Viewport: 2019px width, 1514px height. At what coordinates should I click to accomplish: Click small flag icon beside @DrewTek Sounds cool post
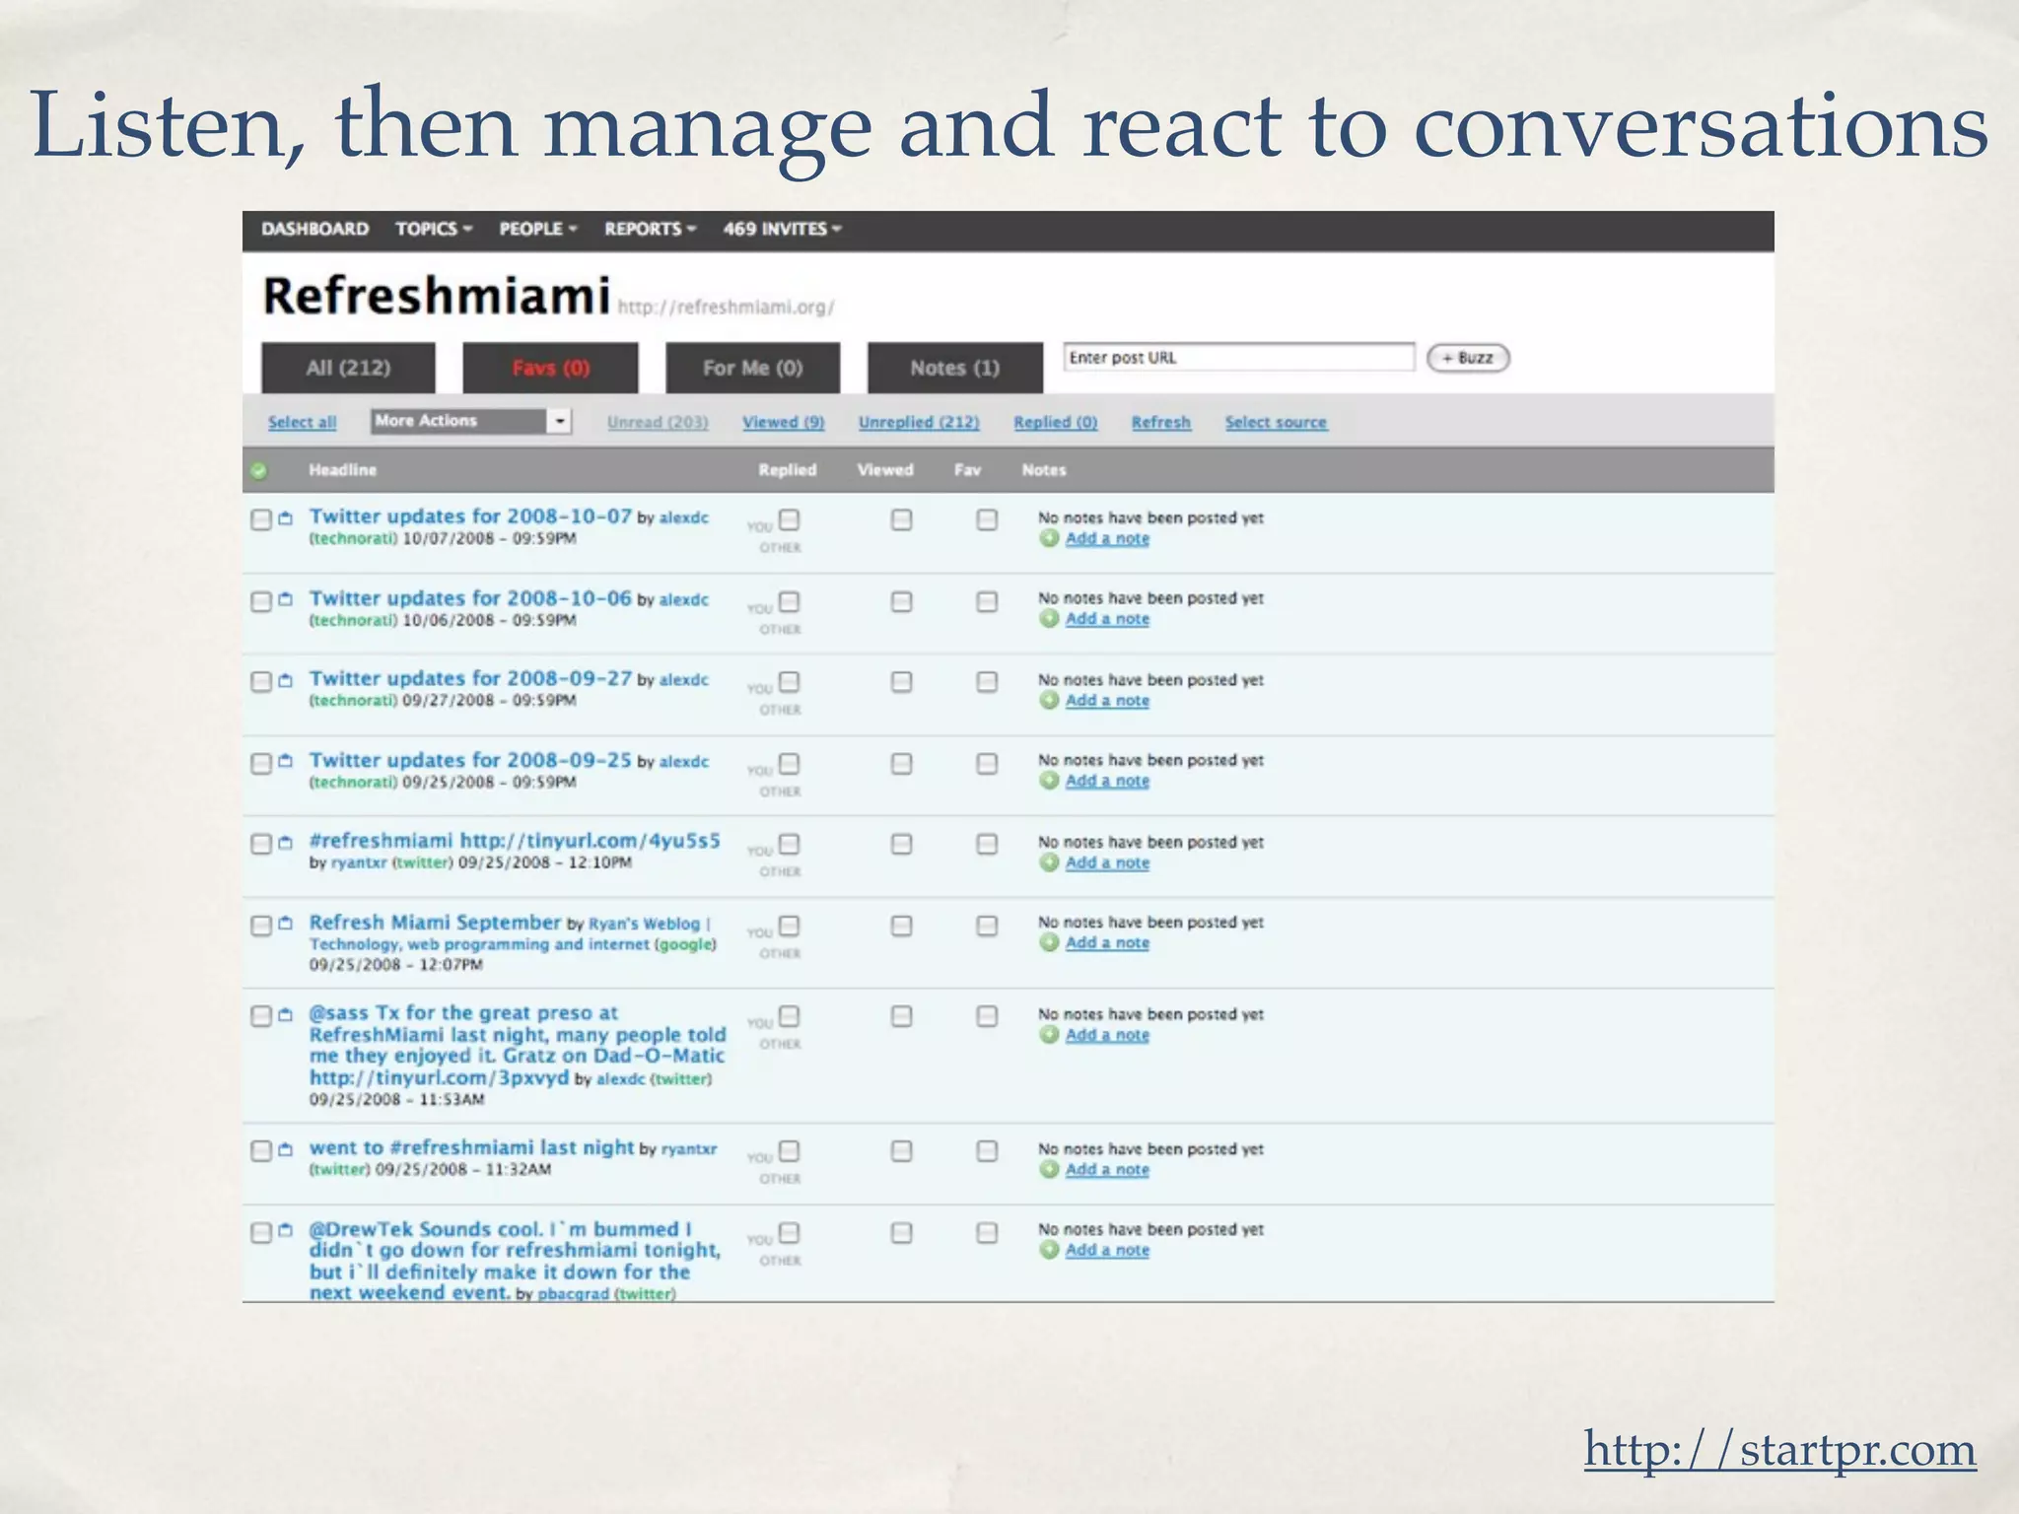pos(286,1230)
